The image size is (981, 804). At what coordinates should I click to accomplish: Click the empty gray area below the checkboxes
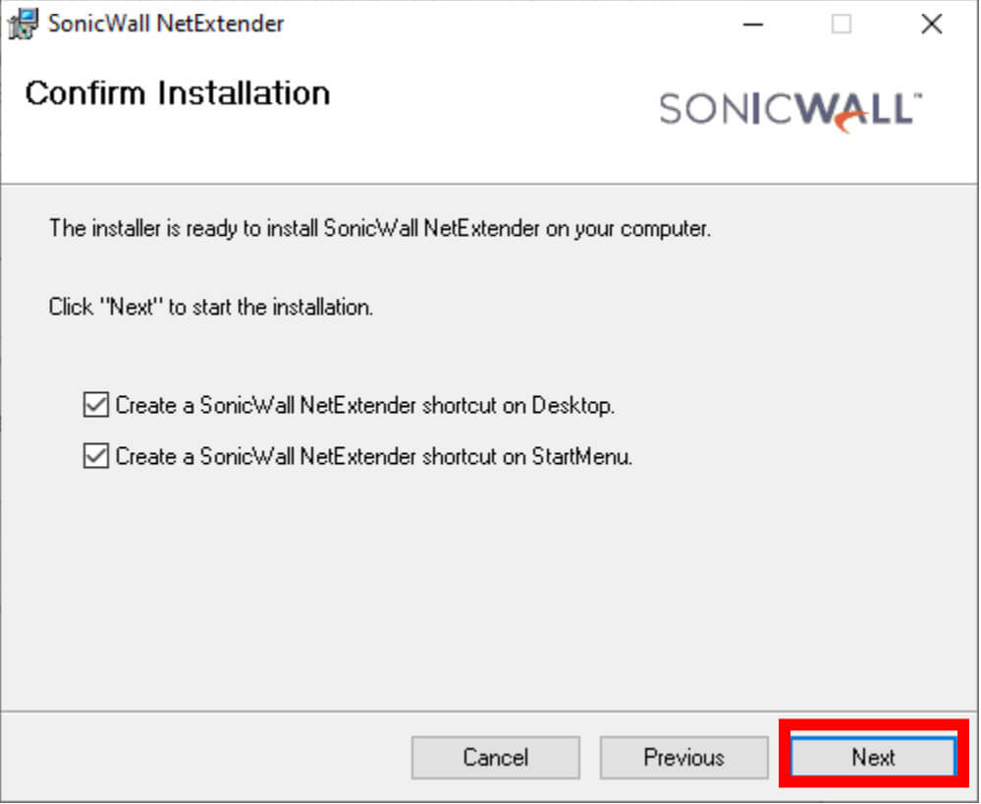pyautogui.click(x=488, y=589)
